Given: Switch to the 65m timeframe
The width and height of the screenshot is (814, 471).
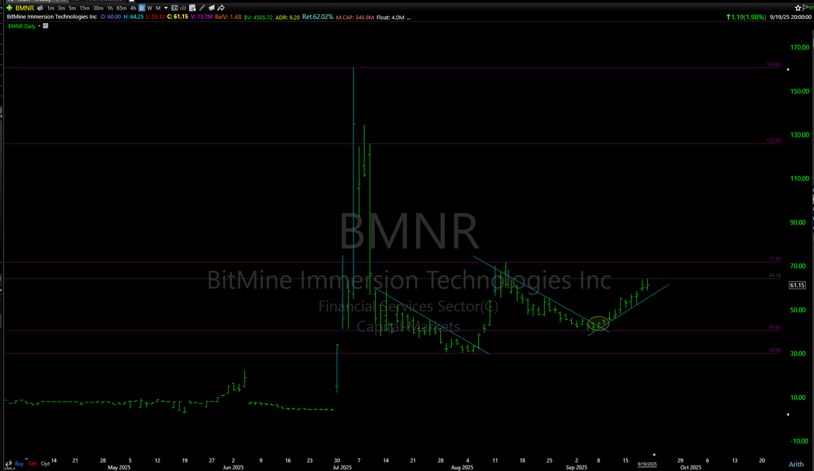Looking at the screenshot, I should pos(121,8).
